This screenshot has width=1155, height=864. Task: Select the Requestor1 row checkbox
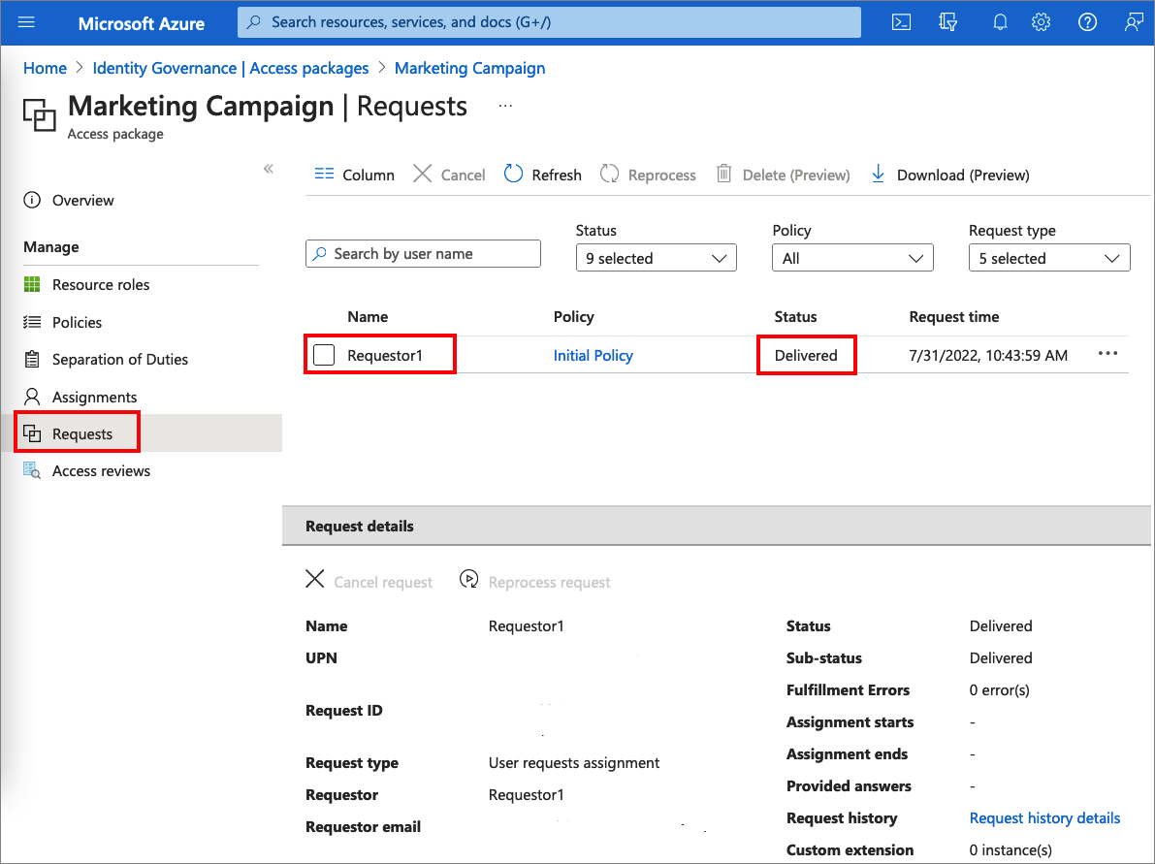click(x=324, y=356)
